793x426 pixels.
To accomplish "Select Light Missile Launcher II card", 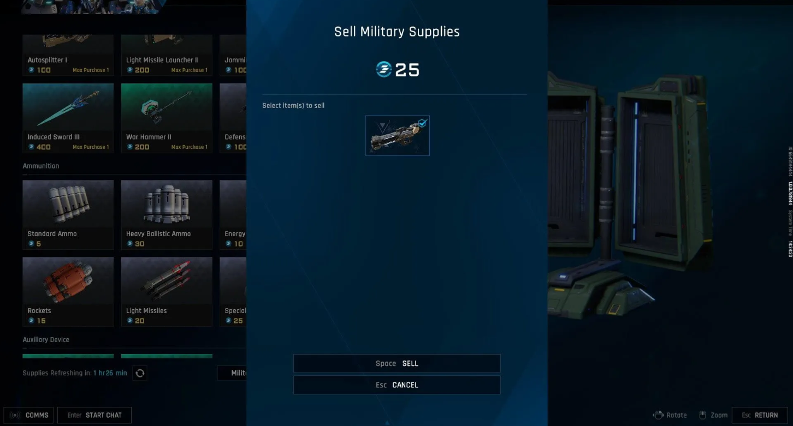I will click(x=167, y=55).
